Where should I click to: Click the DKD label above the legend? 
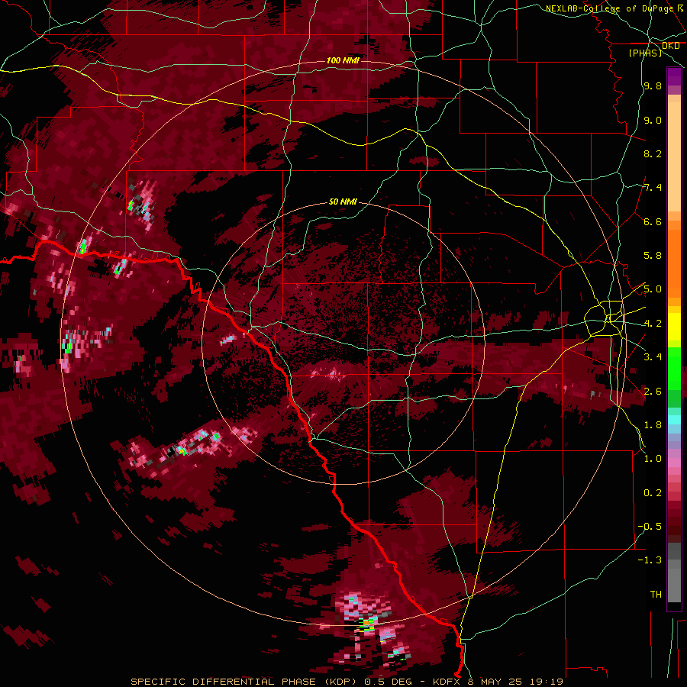[x=670, y=46]
